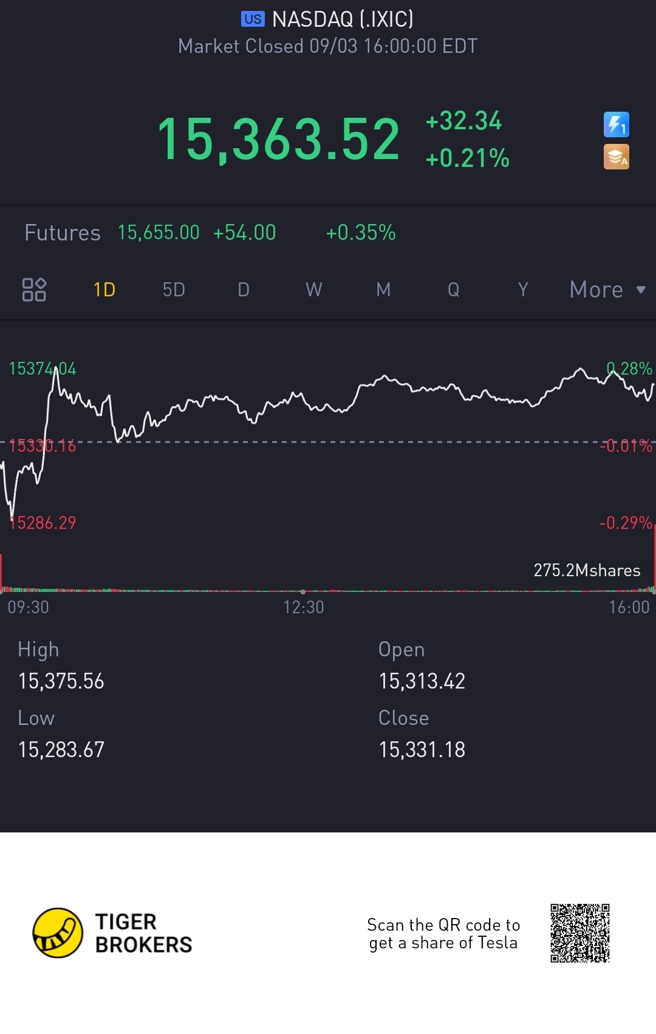Open the Futures quote row
Image resolution: width=656 pixels, height=1034 pixels.
[x=210, y=233]
